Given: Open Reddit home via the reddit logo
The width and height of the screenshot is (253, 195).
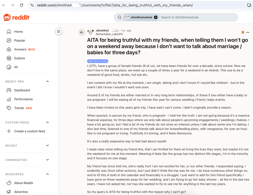Looking at the screenshot, I should 17,17.
